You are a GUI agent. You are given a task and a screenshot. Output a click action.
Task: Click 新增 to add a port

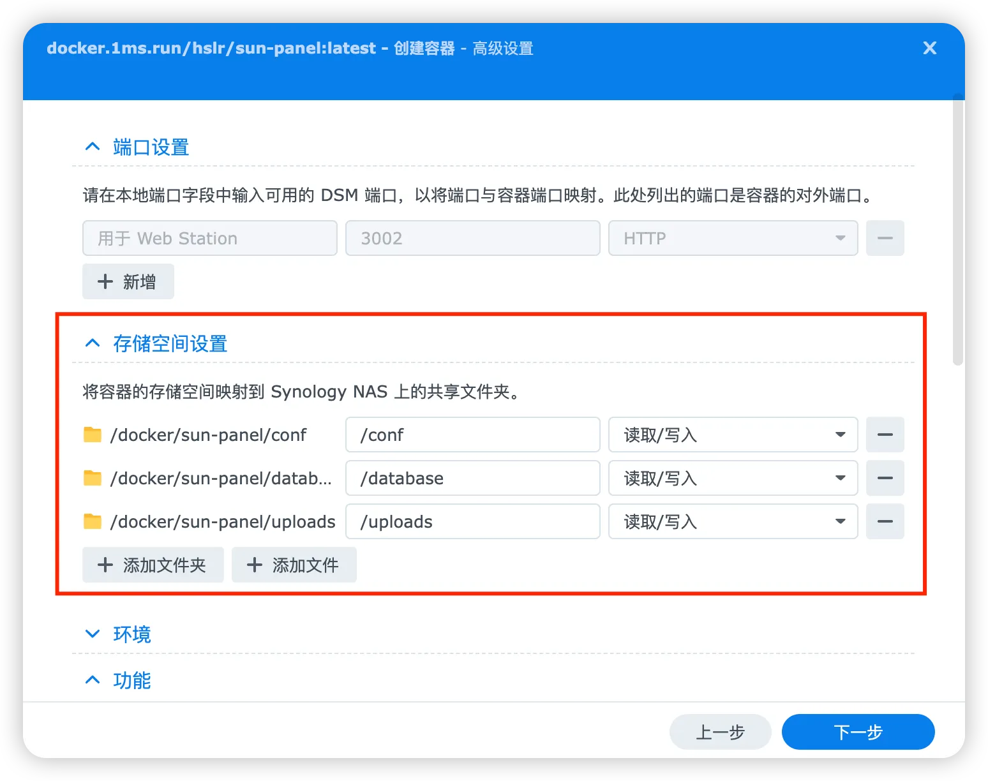point(128,281)
